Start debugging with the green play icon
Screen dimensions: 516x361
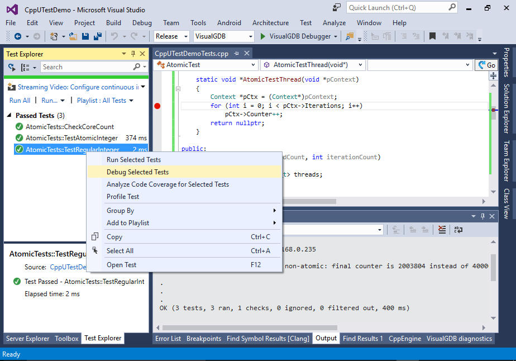tap(262, 36)
